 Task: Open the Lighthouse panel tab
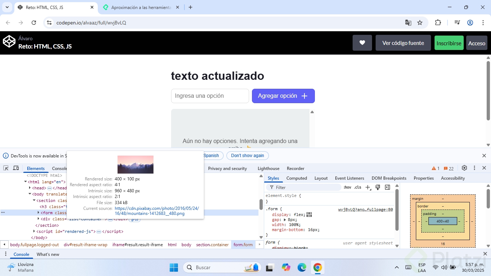coord(269,169)
